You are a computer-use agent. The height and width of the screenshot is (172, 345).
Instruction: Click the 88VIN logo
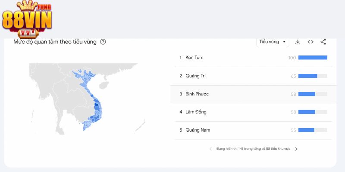click(27, 19)
